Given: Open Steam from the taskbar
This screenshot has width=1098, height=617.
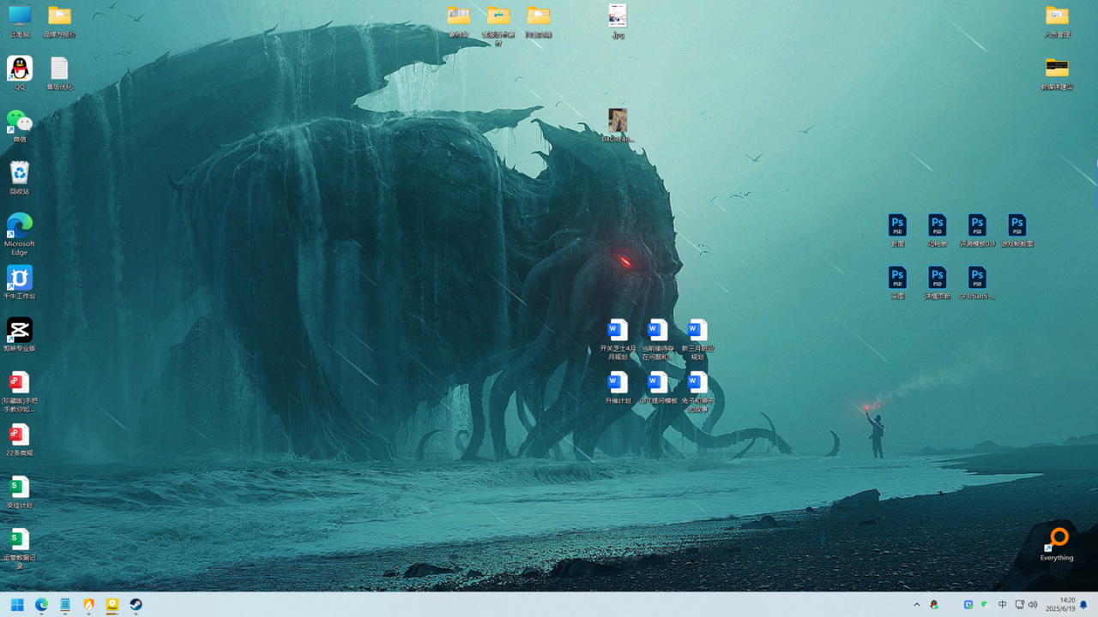Looking at the screenshot, I should (136, 604).
